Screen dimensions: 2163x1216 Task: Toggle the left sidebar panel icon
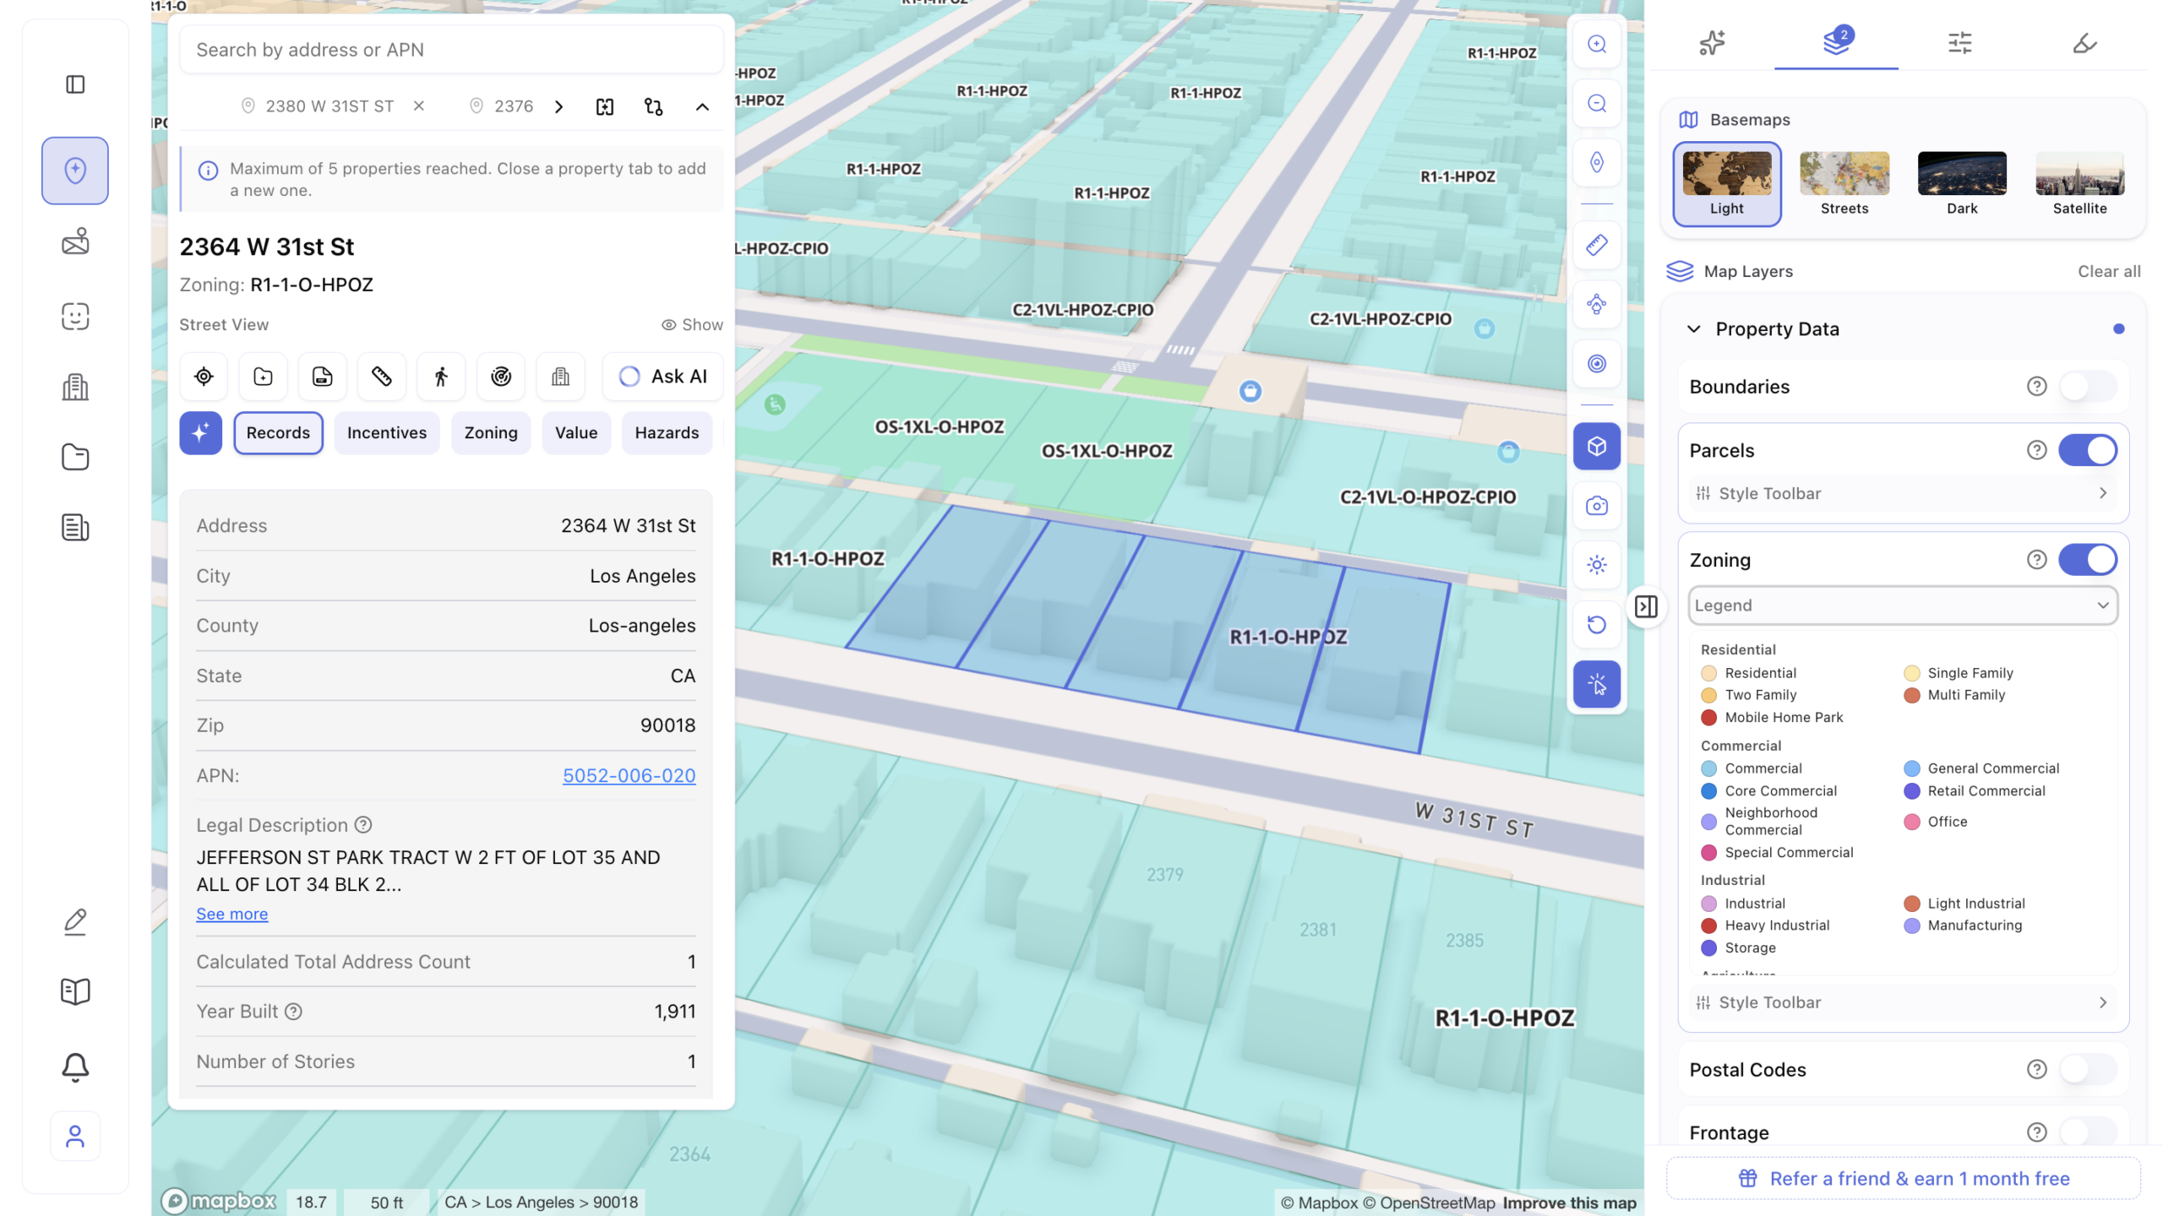pos(75,84)
